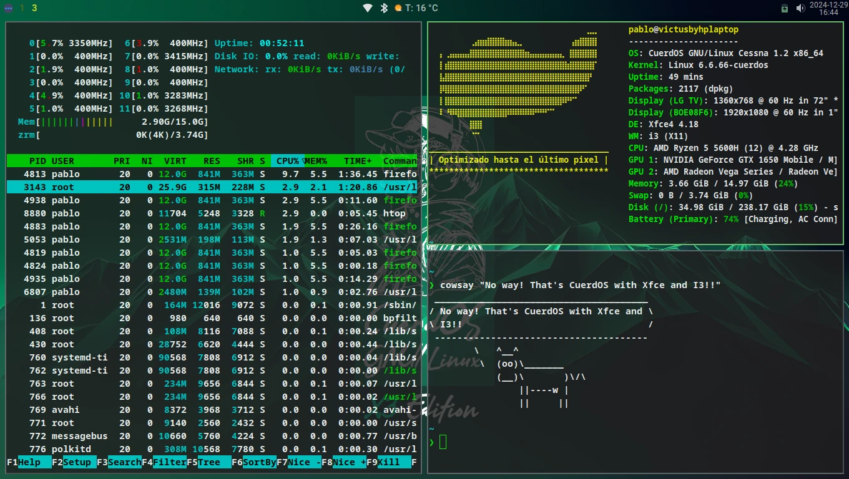Sort htop by VIRT column header

tap(175, 161)
